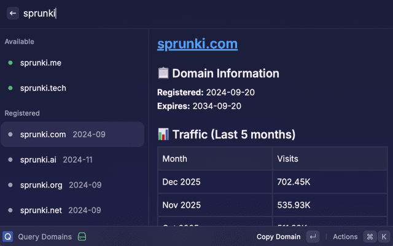The image size is (393, 246).
Task: Click the Command key icon
Action: point(370,237)
